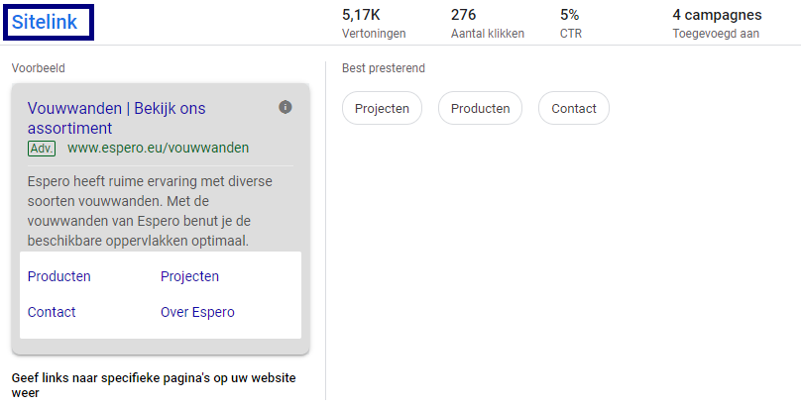Click the ad description text about Espero
801x407 pixels.
[149, 211]
